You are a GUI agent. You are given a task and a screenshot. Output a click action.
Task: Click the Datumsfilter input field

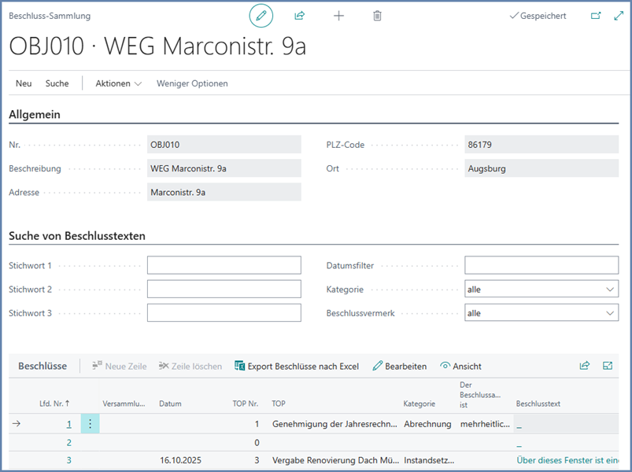(x=541, y=266)
